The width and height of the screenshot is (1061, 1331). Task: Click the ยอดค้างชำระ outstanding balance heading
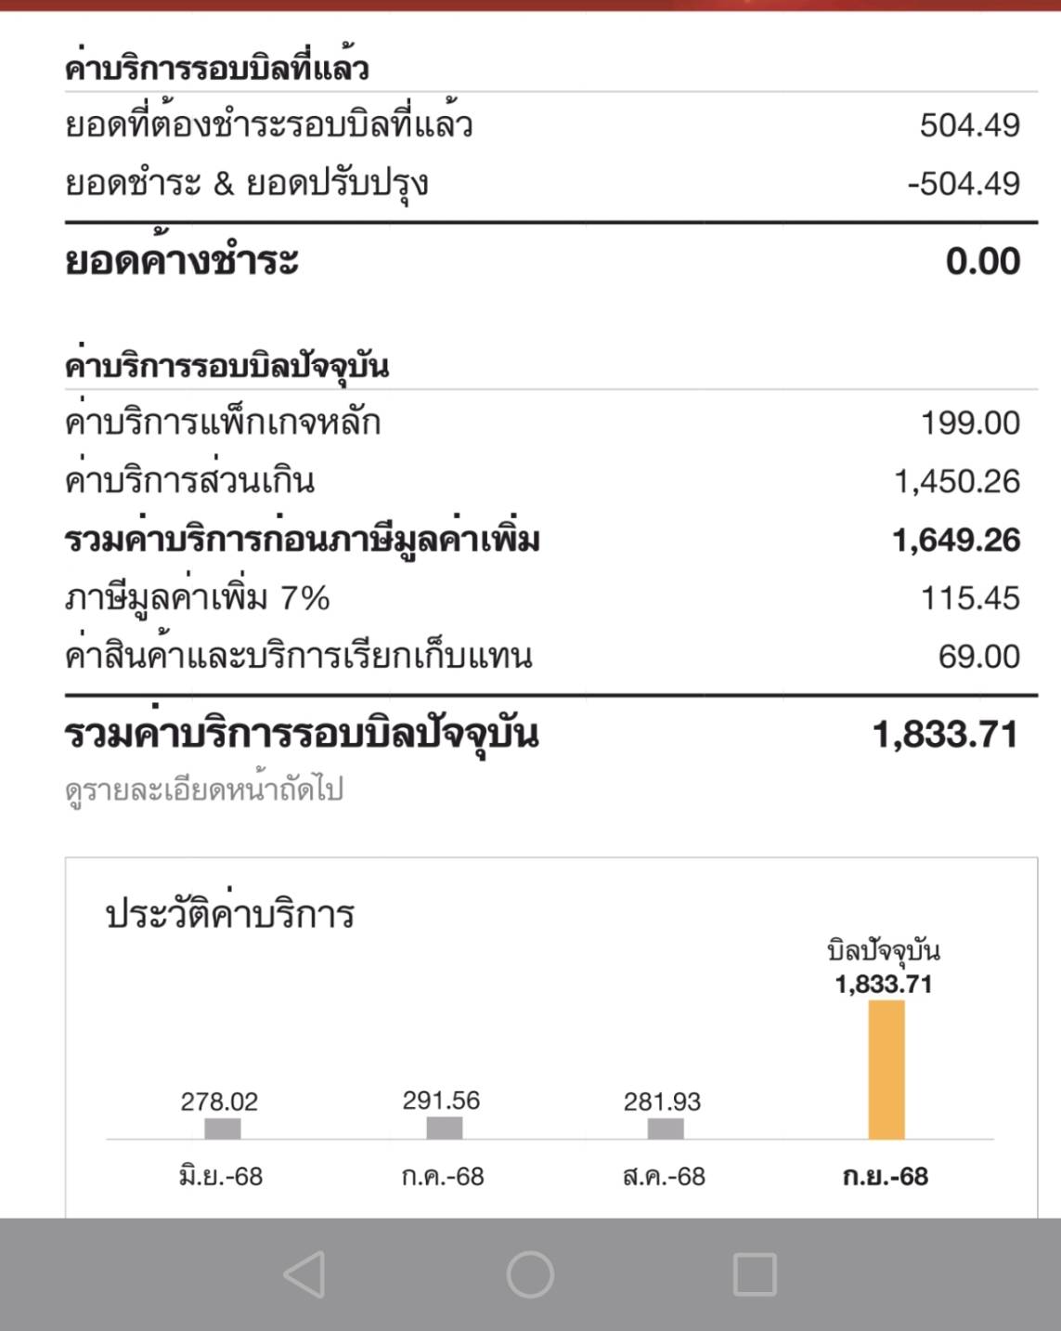182,261
